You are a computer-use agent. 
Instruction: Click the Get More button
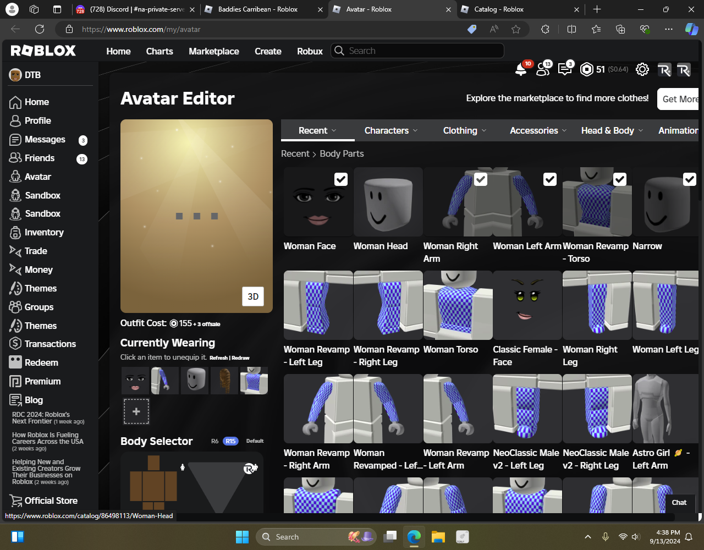click(x=679, y=99)
